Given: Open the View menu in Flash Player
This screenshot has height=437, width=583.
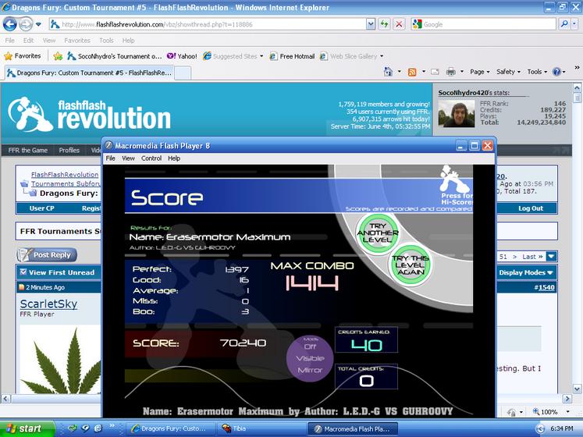Looking at the screenshot, I should [x=128, y=158].
